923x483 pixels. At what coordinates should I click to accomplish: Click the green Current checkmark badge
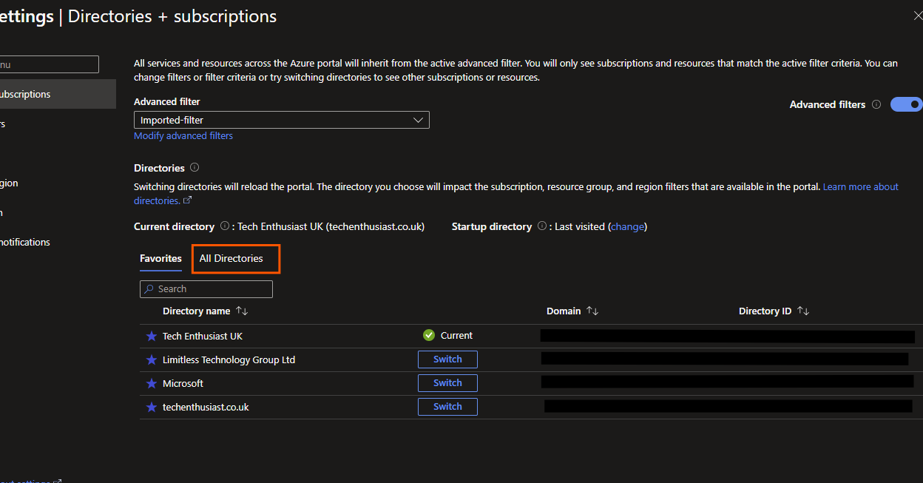429,334
